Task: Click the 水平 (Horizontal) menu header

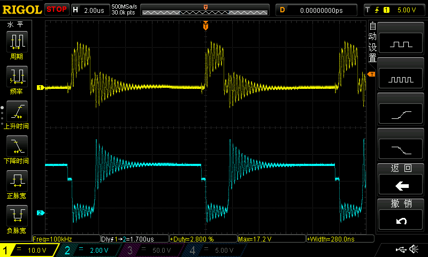Action: coord(16,25)
